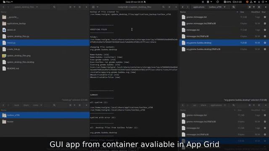Screen dimensions: 269x151
Task: Star the selected org.gnome.Sudoku.desktop file
Action: [x=265, y=43]
